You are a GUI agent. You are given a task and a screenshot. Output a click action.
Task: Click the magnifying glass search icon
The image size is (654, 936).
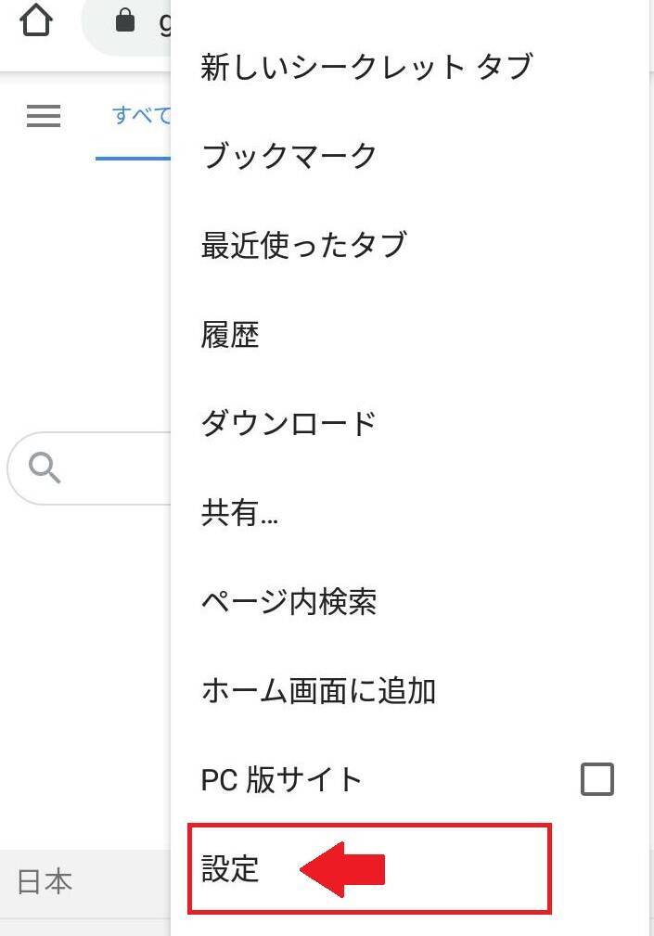(45, 468)
